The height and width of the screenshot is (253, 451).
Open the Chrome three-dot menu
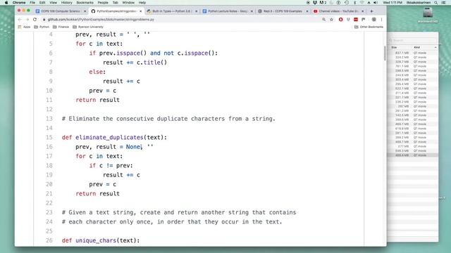coord(381,20)
